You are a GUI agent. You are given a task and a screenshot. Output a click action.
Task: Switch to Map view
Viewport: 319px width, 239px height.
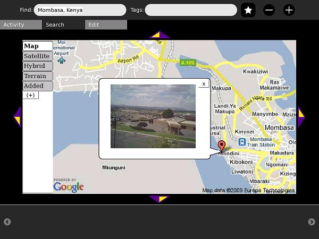38,46
